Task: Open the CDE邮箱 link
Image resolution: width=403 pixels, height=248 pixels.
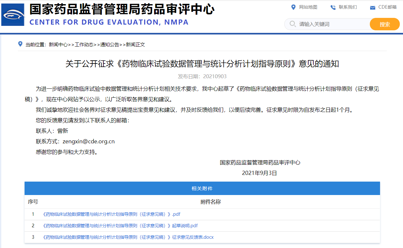Action: click(x=387, y=7)
